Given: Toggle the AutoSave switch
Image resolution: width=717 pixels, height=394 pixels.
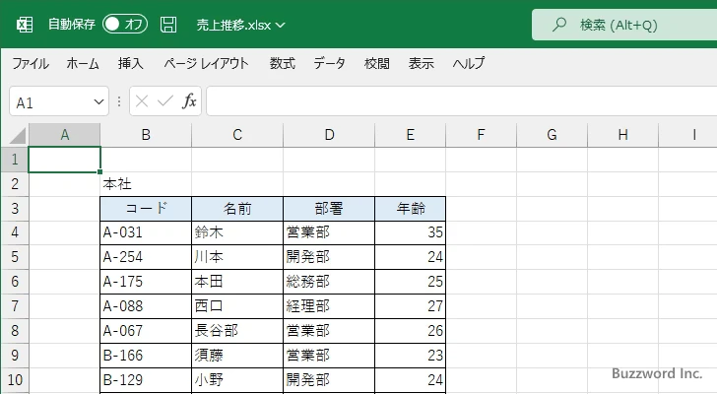Looking at the screenshot, I should (125, 25).
